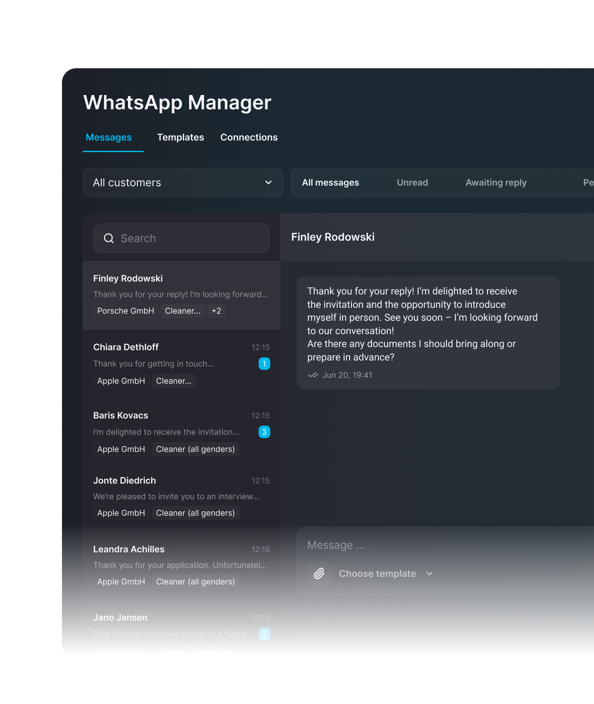Open the Finley Rodowski conversation
594x704 pixels.
[x=181, y=295]
